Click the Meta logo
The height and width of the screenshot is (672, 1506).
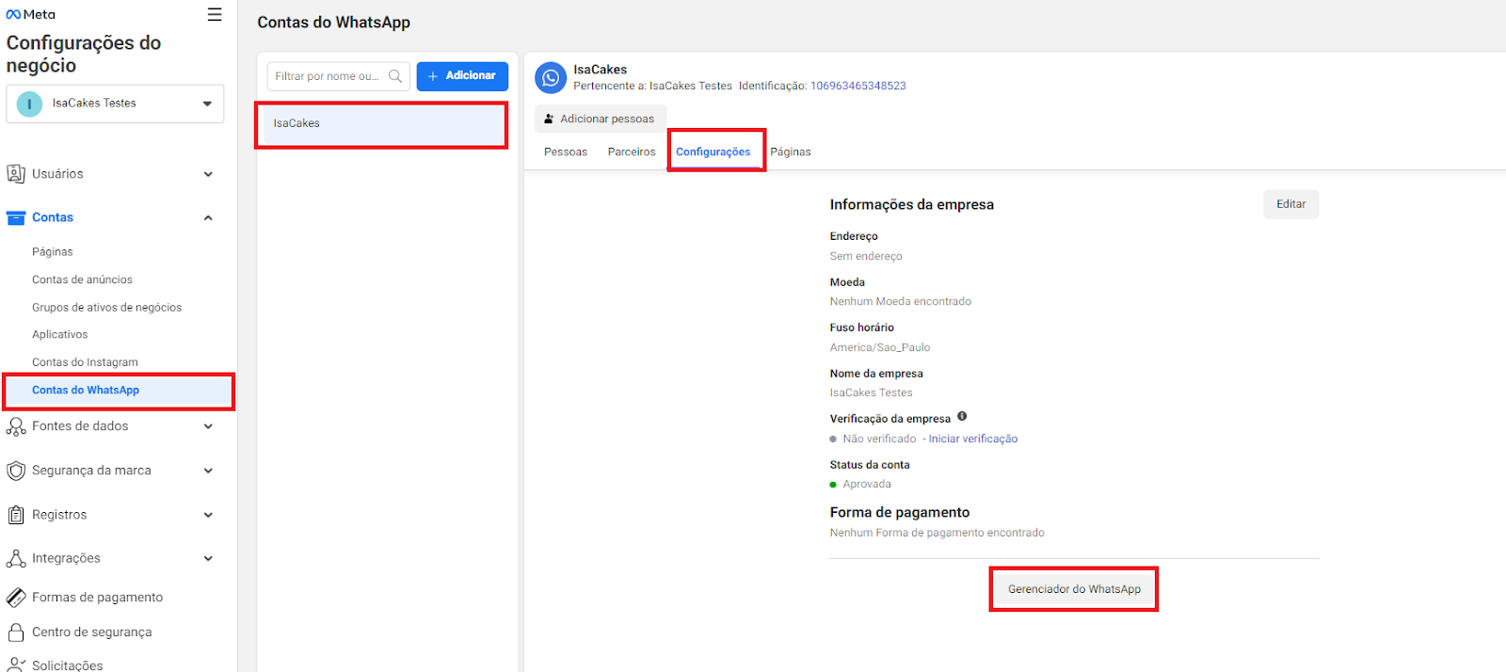[x=30, y=14]
